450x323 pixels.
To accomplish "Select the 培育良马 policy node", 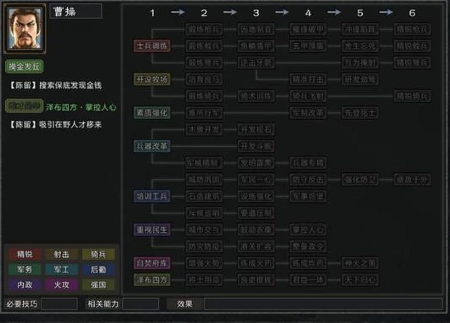I will pyautogui.click(x=204, y=79).
